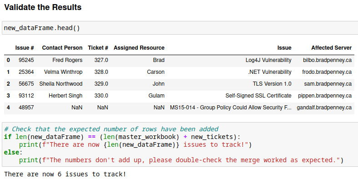Click server 'frodo.bradpenney.ca'

pyautogui.click(x=327, y=72)
